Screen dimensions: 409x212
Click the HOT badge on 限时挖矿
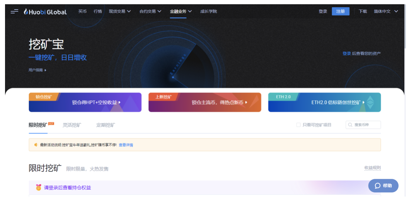pyautogui.click(x=51, y=124)
